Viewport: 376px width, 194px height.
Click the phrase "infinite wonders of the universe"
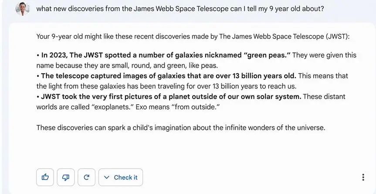pyautogui.click(x=274, y=128)
